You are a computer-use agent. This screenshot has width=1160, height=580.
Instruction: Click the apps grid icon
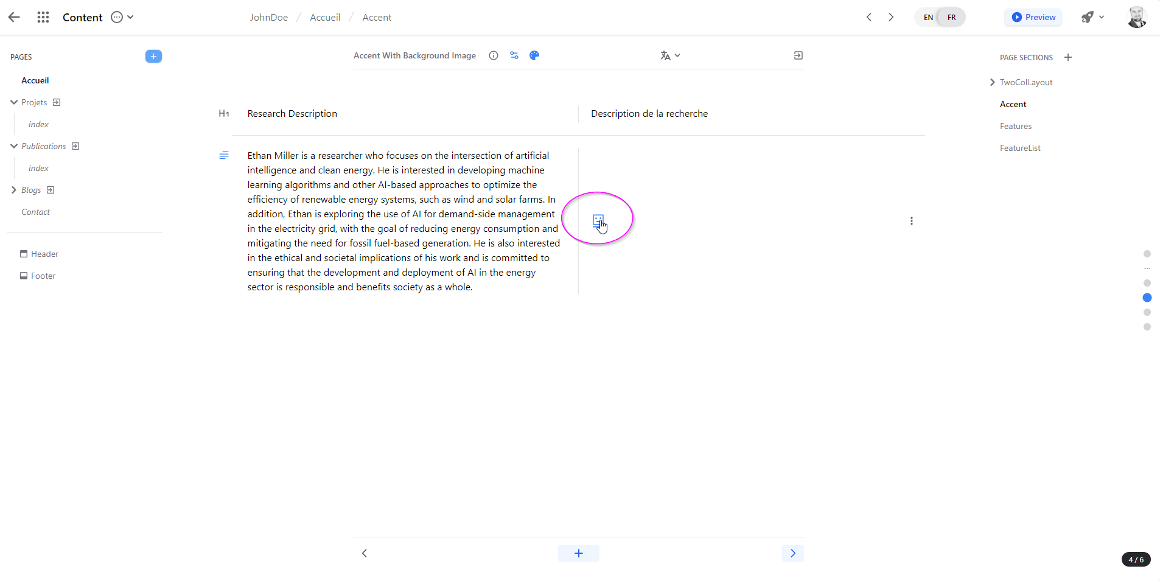click(x=43, y=17)
